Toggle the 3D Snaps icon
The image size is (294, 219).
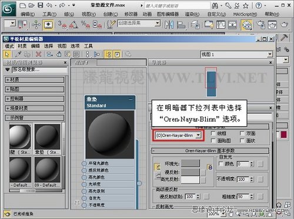tap(62, 25)
